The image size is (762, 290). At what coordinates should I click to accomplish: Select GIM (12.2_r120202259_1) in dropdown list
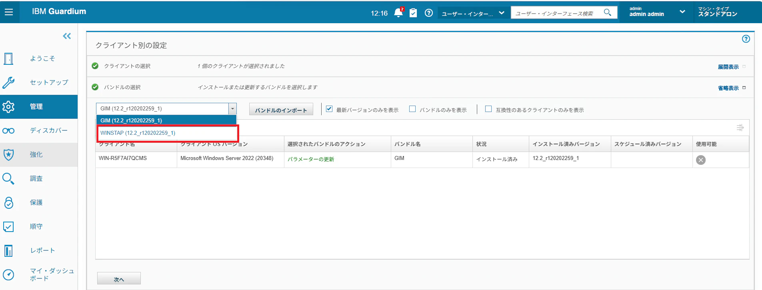(166, 120)
